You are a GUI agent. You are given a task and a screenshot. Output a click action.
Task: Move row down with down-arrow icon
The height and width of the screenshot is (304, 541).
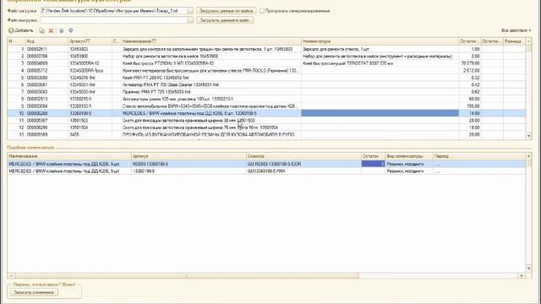(71, 30)
